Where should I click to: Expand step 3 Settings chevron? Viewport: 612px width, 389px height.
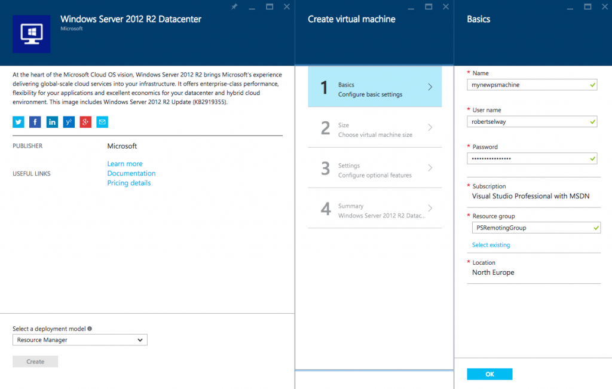[430, 168]
